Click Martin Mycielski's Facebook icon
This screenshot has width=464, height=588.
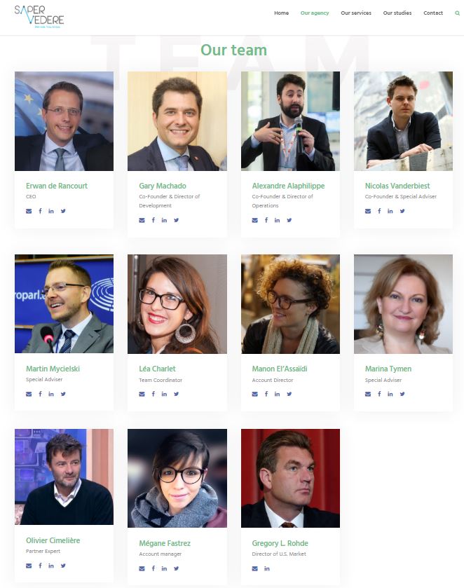point(40,394)
